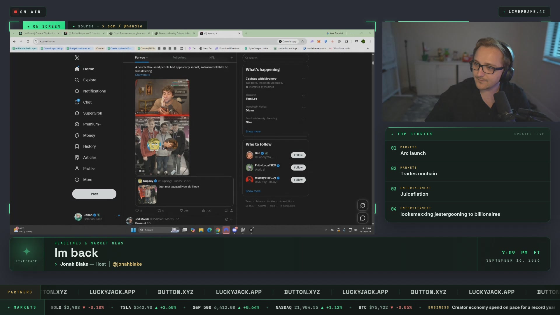Follow Murray Hill Guy
Screen dimensions: 560x315
coord(298,180)
